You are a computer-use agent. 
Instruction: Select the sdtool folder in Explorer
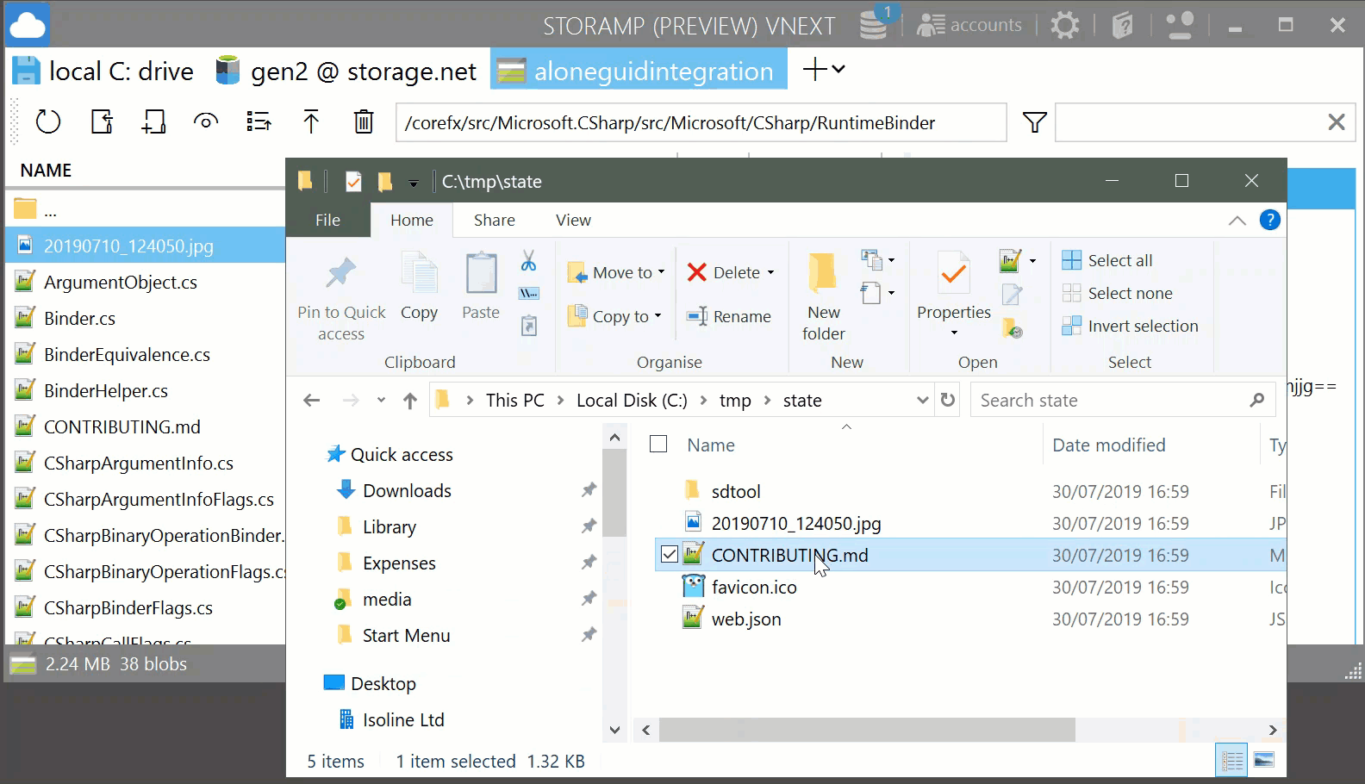(x=736, y=491)
